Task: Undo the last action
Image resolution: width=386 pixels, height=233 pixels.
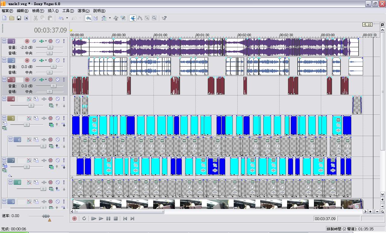Action: coord(61,18)
